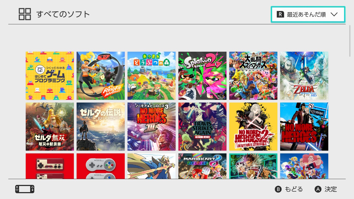
Task: Open the Super Famicom controller app tile
Action: point(101,166)
